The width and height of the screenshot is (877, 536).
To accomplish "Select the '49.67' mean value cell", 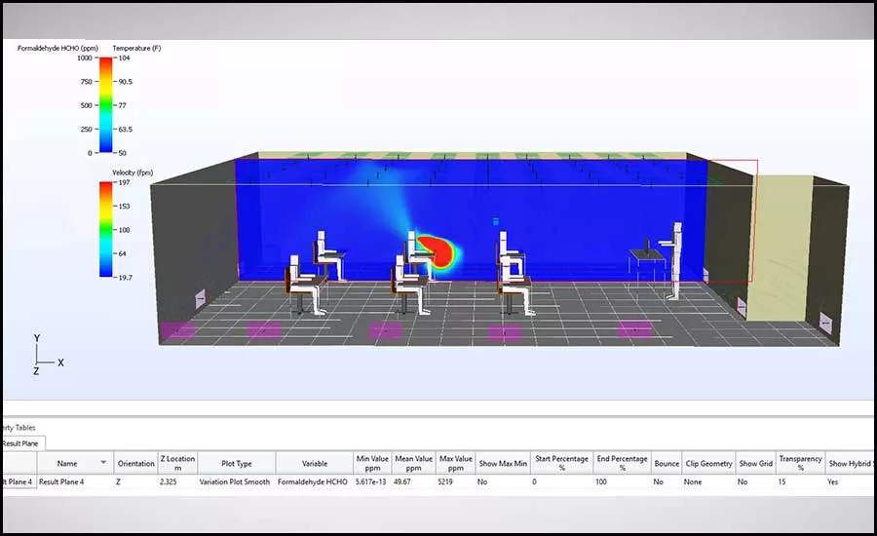I will point(414,481).
